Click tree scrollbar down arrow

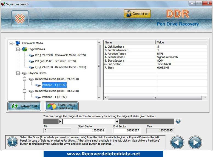pyautogui.click(x=99, y=98)
